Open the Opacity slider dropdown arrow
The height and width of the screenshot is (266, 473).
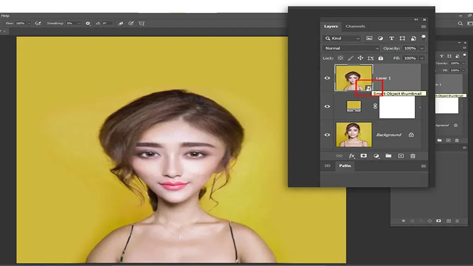click(422, 48)
